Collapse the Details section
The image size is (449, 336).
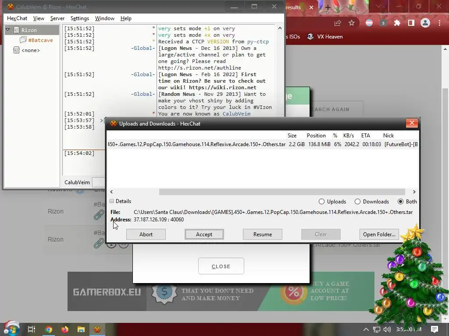pyautogui.click(x=112, y=201)
